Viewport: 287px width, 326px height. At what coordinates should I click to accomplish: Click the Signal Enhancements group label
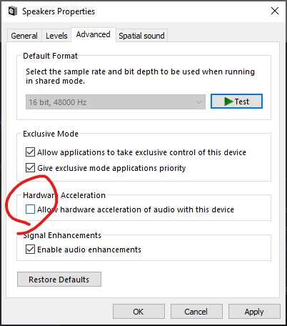62,235
